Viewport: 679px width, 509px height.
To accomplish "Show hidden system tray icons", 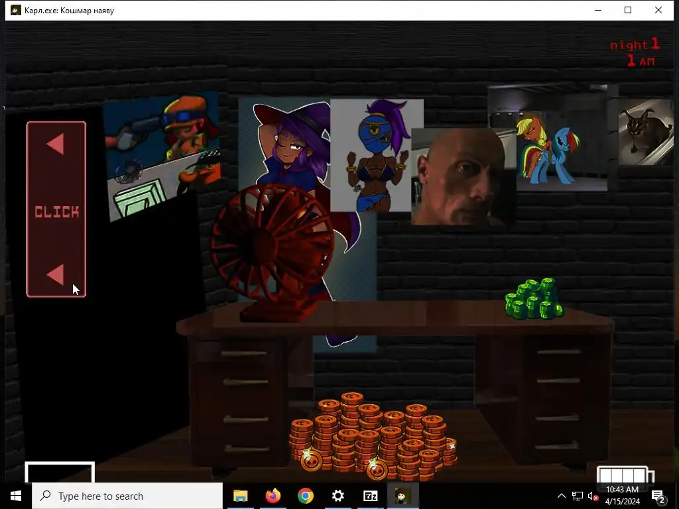I will tap(561, 496).
